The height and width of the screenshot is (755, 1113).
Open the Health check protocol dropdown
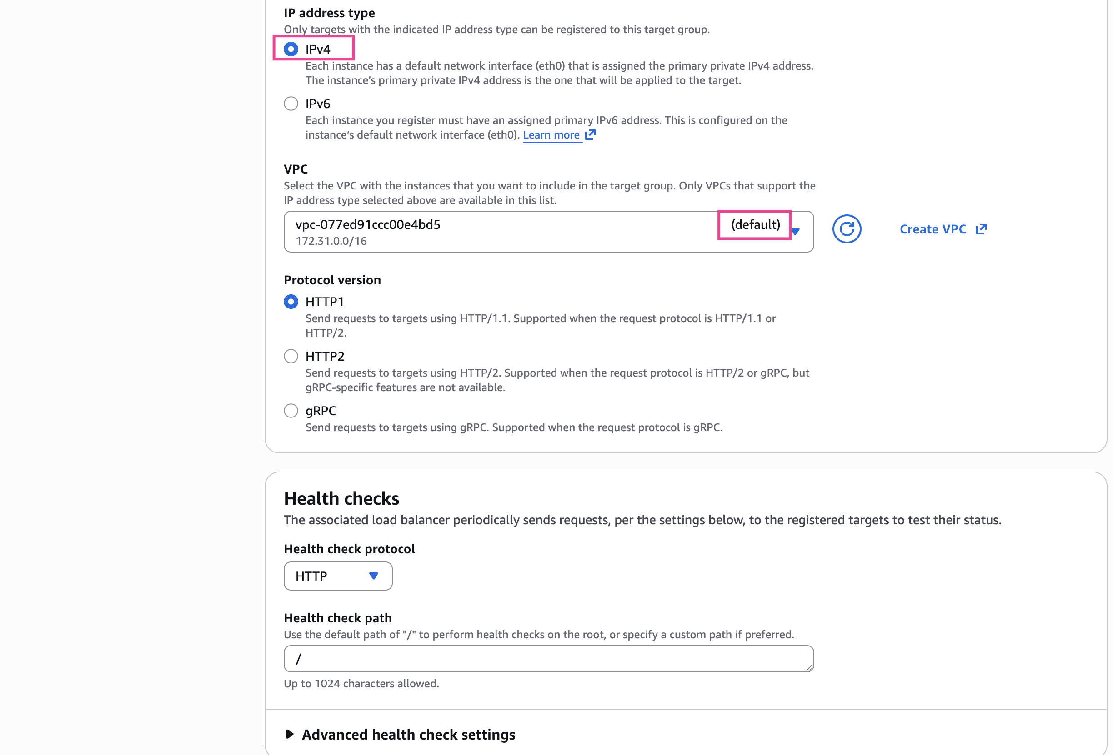pos(338,576)
